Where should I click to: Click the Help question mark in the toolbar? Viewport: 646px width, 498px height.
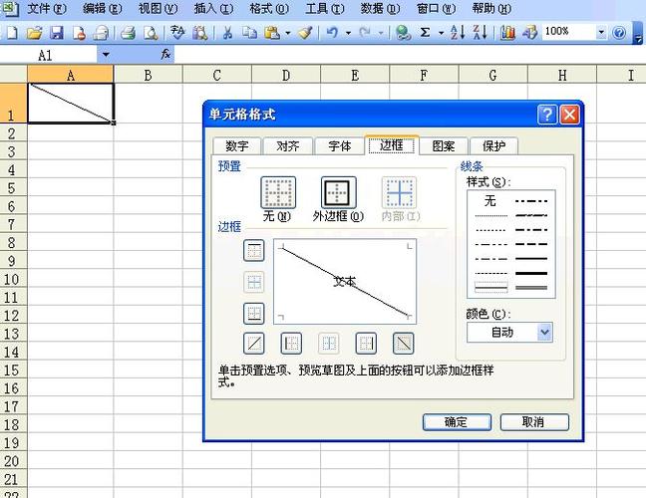[x=619, y=33]
